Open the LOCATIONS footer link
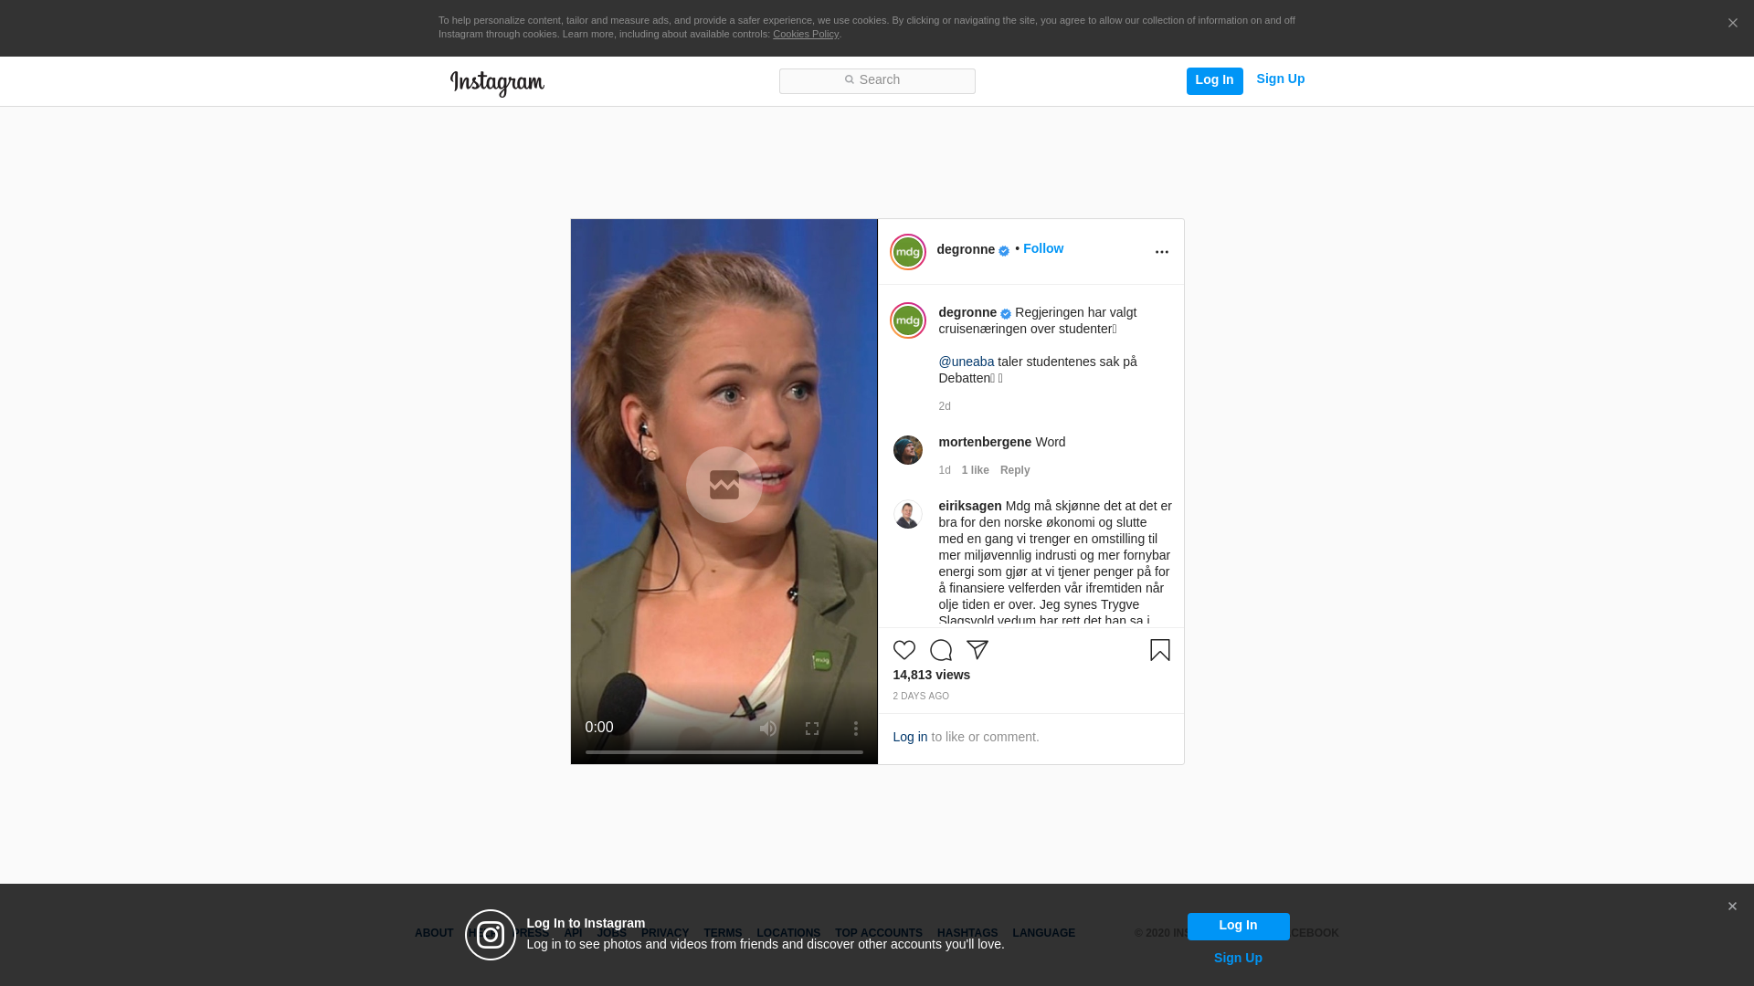 (x=788, y=933)
